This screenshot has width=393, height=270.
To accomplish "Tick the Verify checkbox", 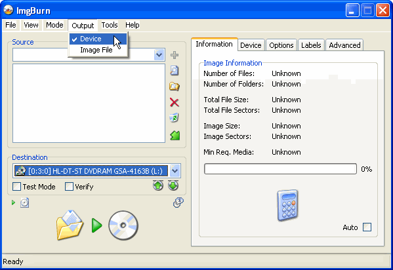I will (69, 187).
